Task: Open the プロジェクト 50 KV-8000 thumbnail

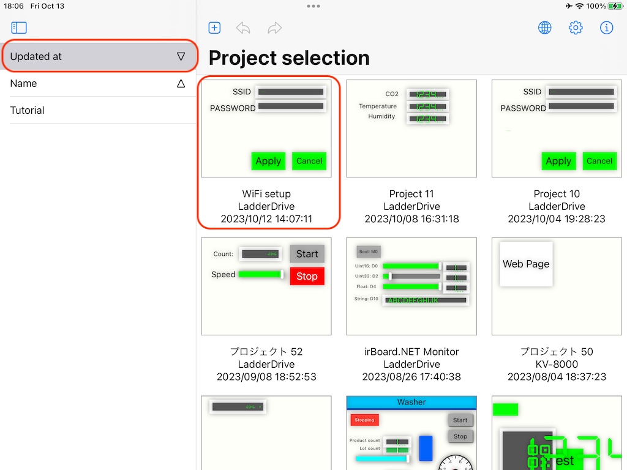Action: click(x=557, y=286)
